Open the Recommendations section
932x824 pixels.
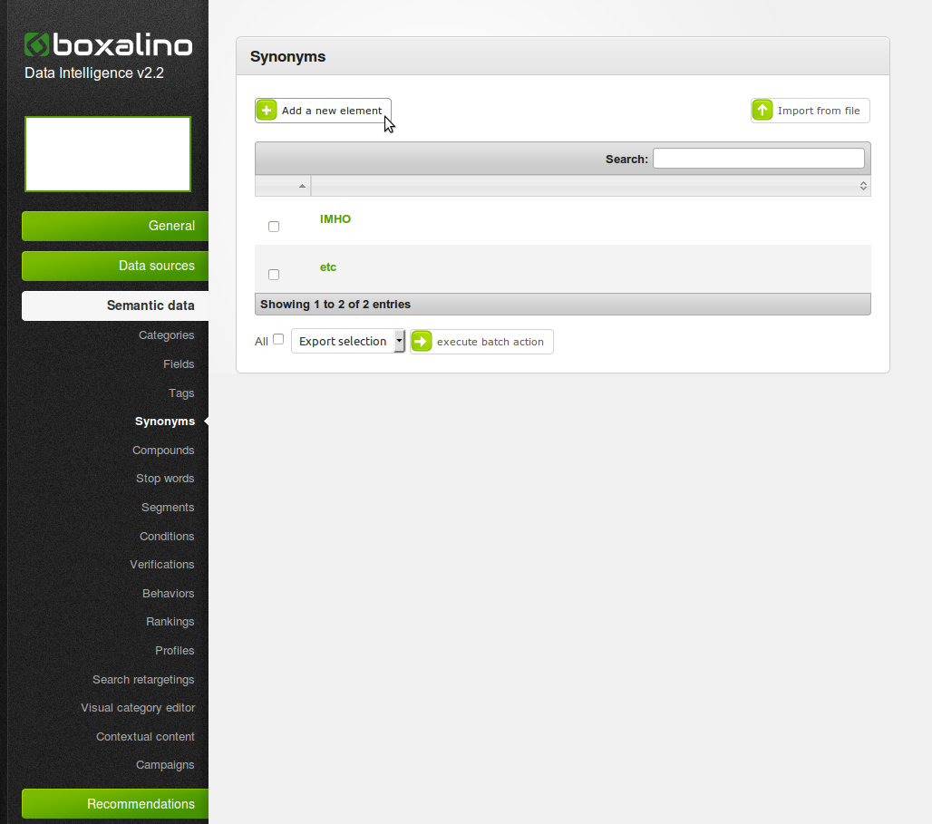click(115, 804)
